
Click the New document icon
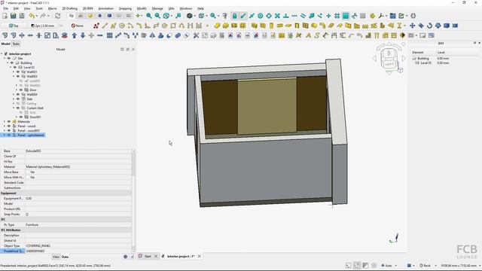click(x=5, y=16)
